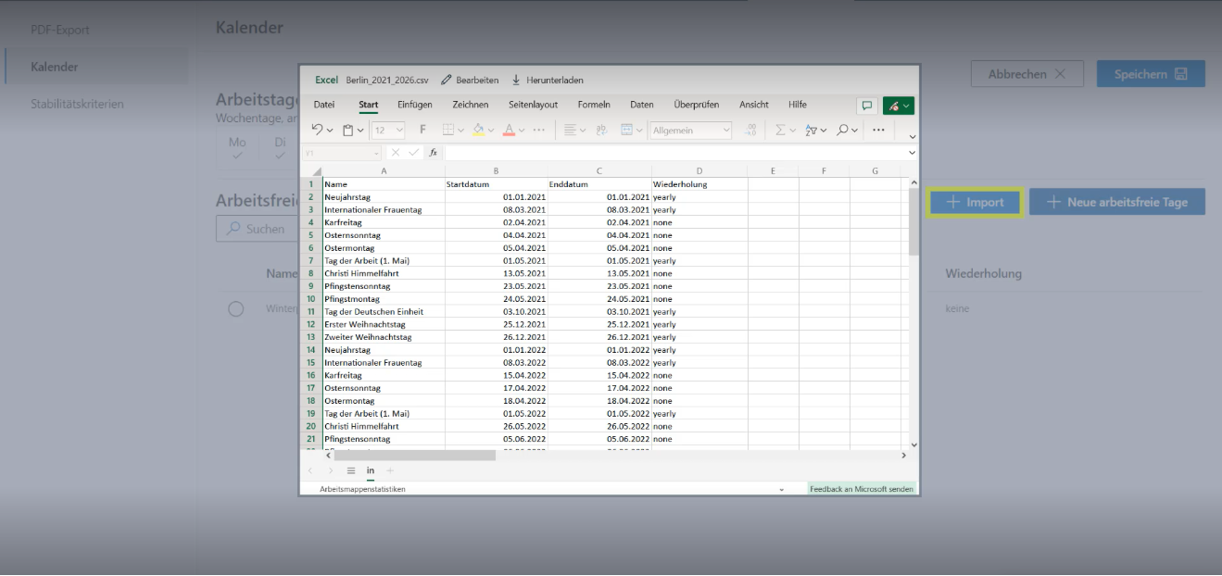This screenshot has width=1222, height=576.
Task: Open the comments speech bubble icon
Action: coord(866,106)
